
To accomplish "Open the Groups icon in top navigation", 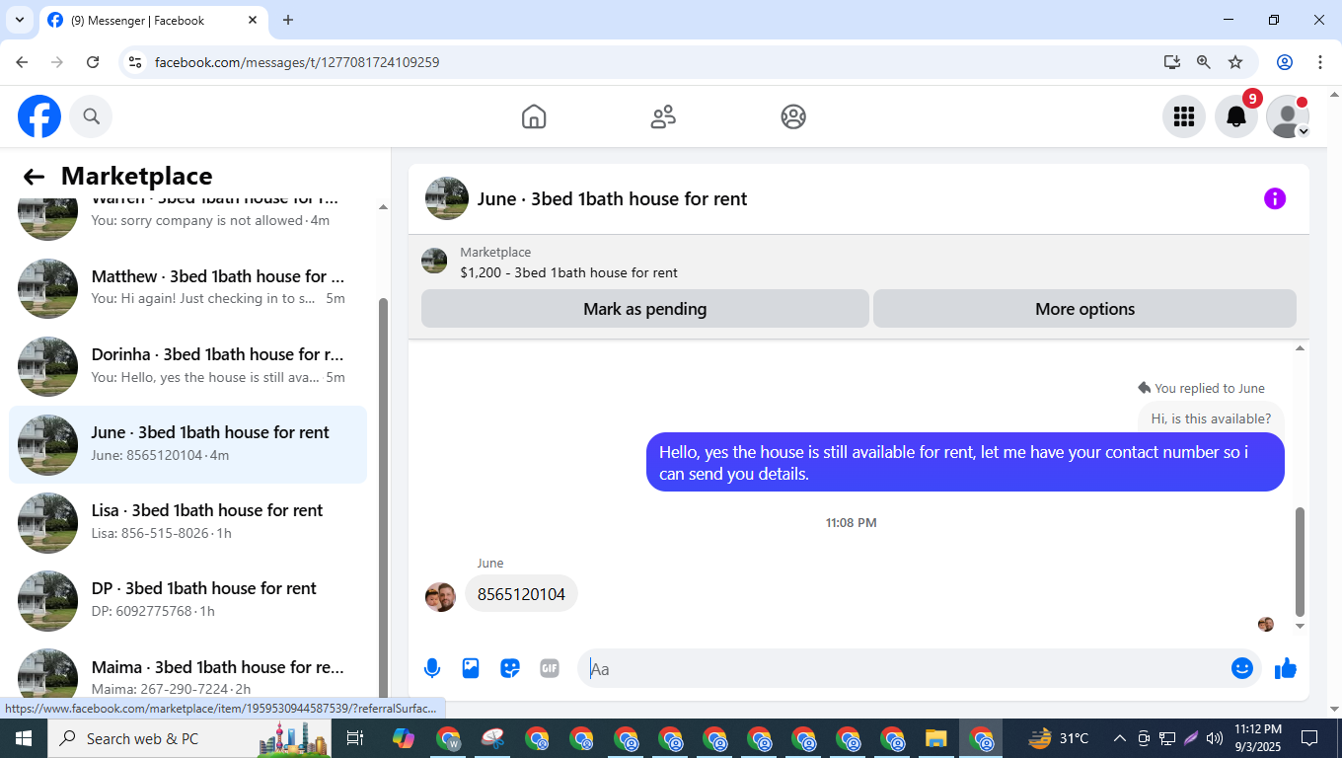I will click(793, 116).
